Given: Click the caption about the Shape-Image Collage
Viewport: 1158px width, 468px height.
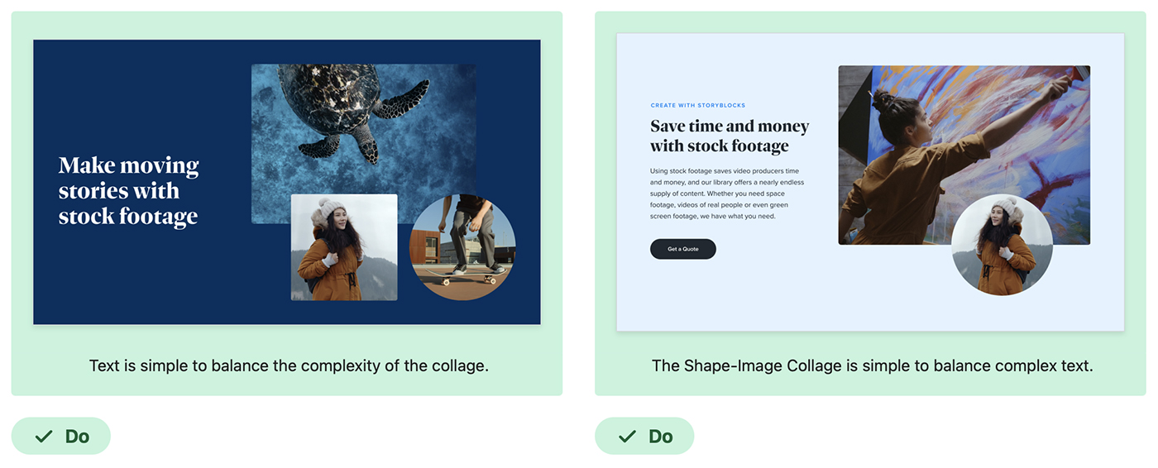Looking at the screenshot, I should click(x=872, y=365).
